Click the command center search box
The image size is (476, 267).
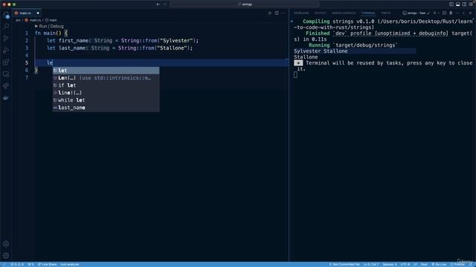click(x=245, y=4)
